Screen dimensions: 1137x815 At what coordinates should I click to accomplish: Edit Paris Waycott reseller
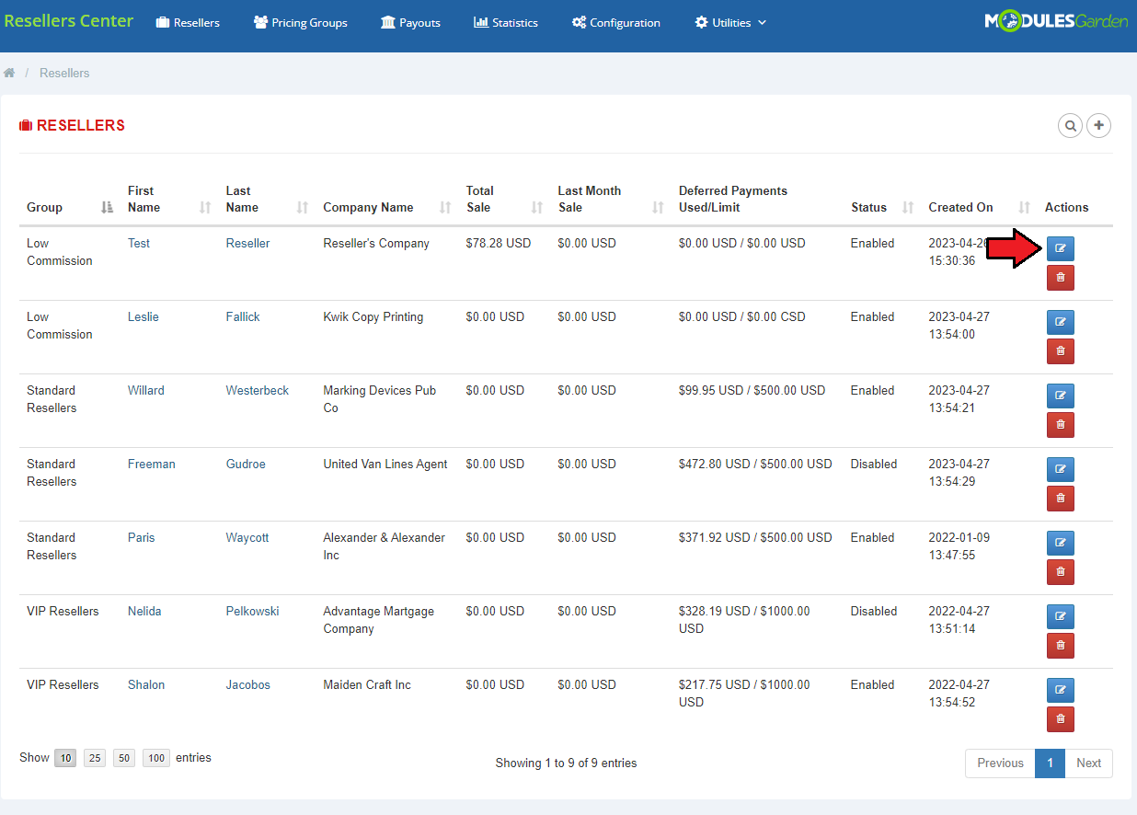point(1061,543)
